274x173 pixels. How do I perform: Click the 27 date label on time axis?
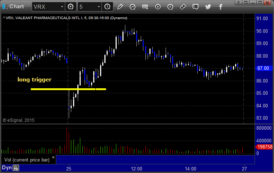coord(244,169)
